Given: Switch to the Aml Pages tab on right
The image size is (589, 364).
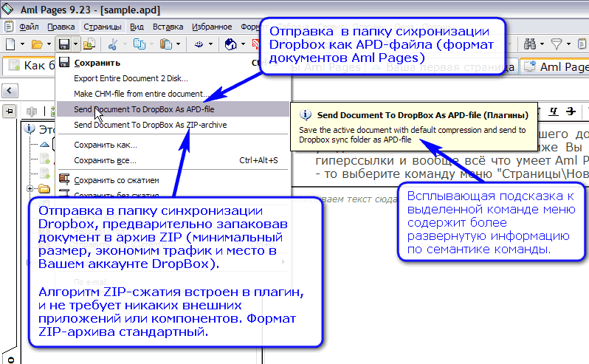Looking at the screenshot, I should coord(555,67).
